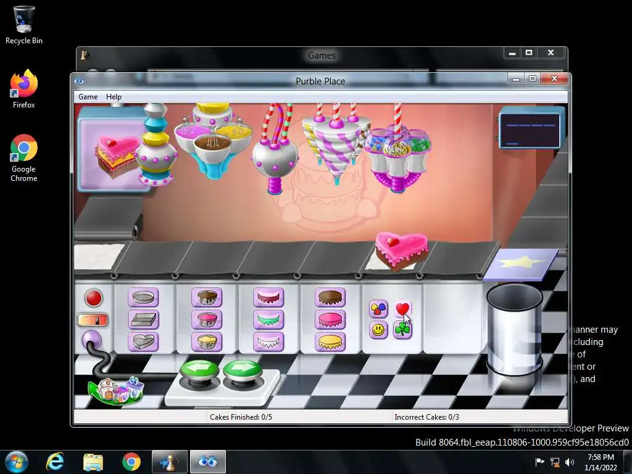The image size is (632, 474).
Task: Maximize the Games window
Action: click(529, 53)
